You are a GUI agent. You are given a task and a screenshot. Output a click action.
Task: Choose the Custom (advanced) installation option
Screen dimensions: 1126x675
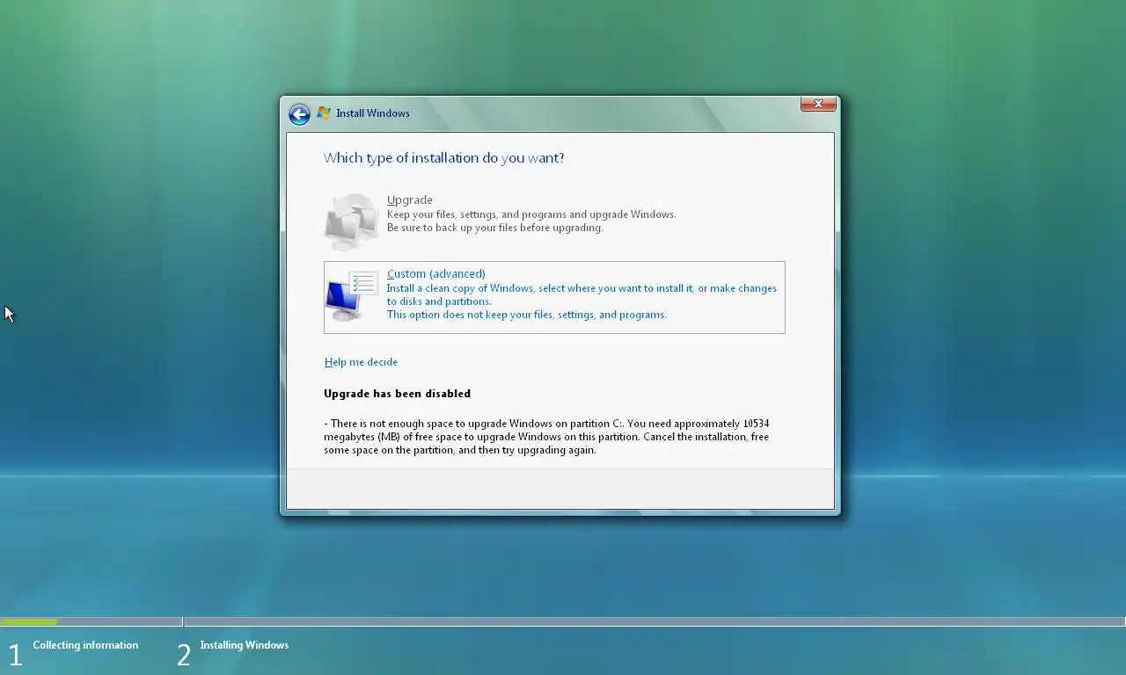554,297
